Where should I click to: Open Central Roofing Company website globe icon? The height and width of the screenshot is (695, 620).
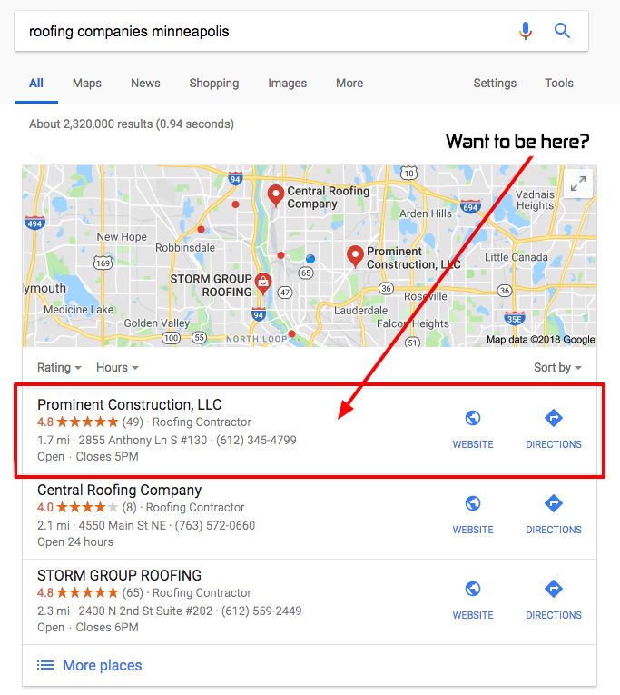[473, 503]
